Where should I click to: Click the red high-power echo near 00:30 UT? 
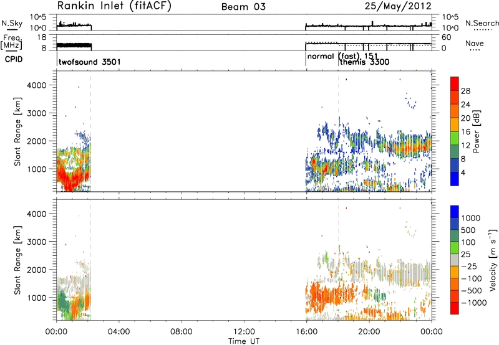(67, 179)
